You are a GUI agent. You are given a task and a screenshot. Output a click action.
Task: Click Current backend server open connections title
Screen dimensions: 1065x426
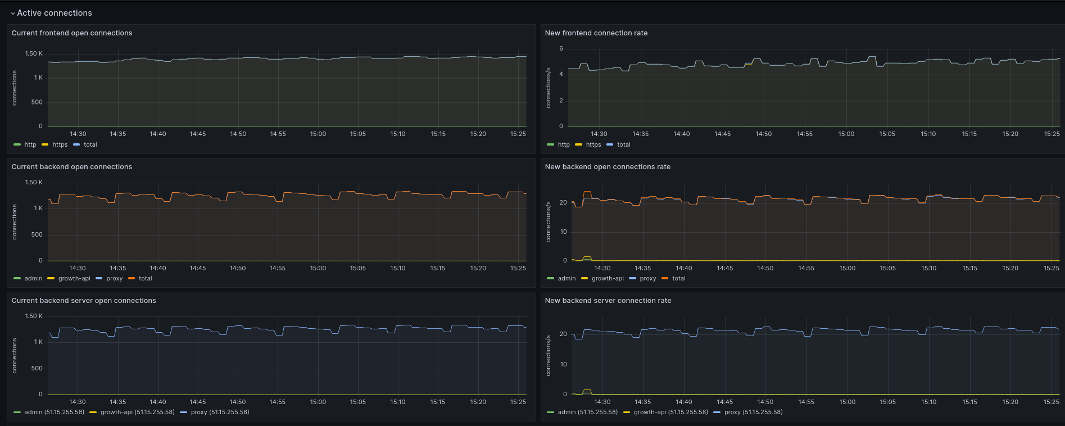tap(84, 301)
